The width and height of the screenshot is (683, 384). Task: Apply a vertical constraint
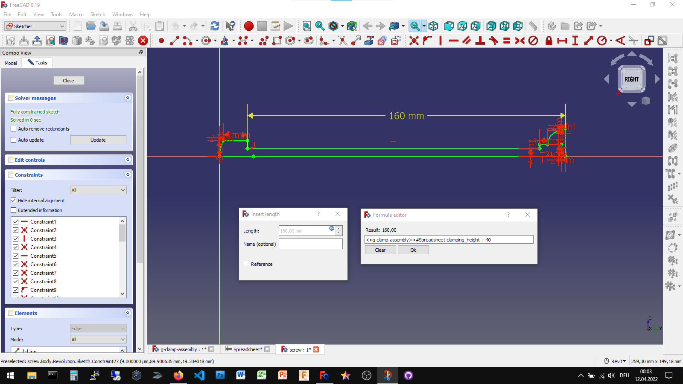pyautogui.click(x=440, y=41)
